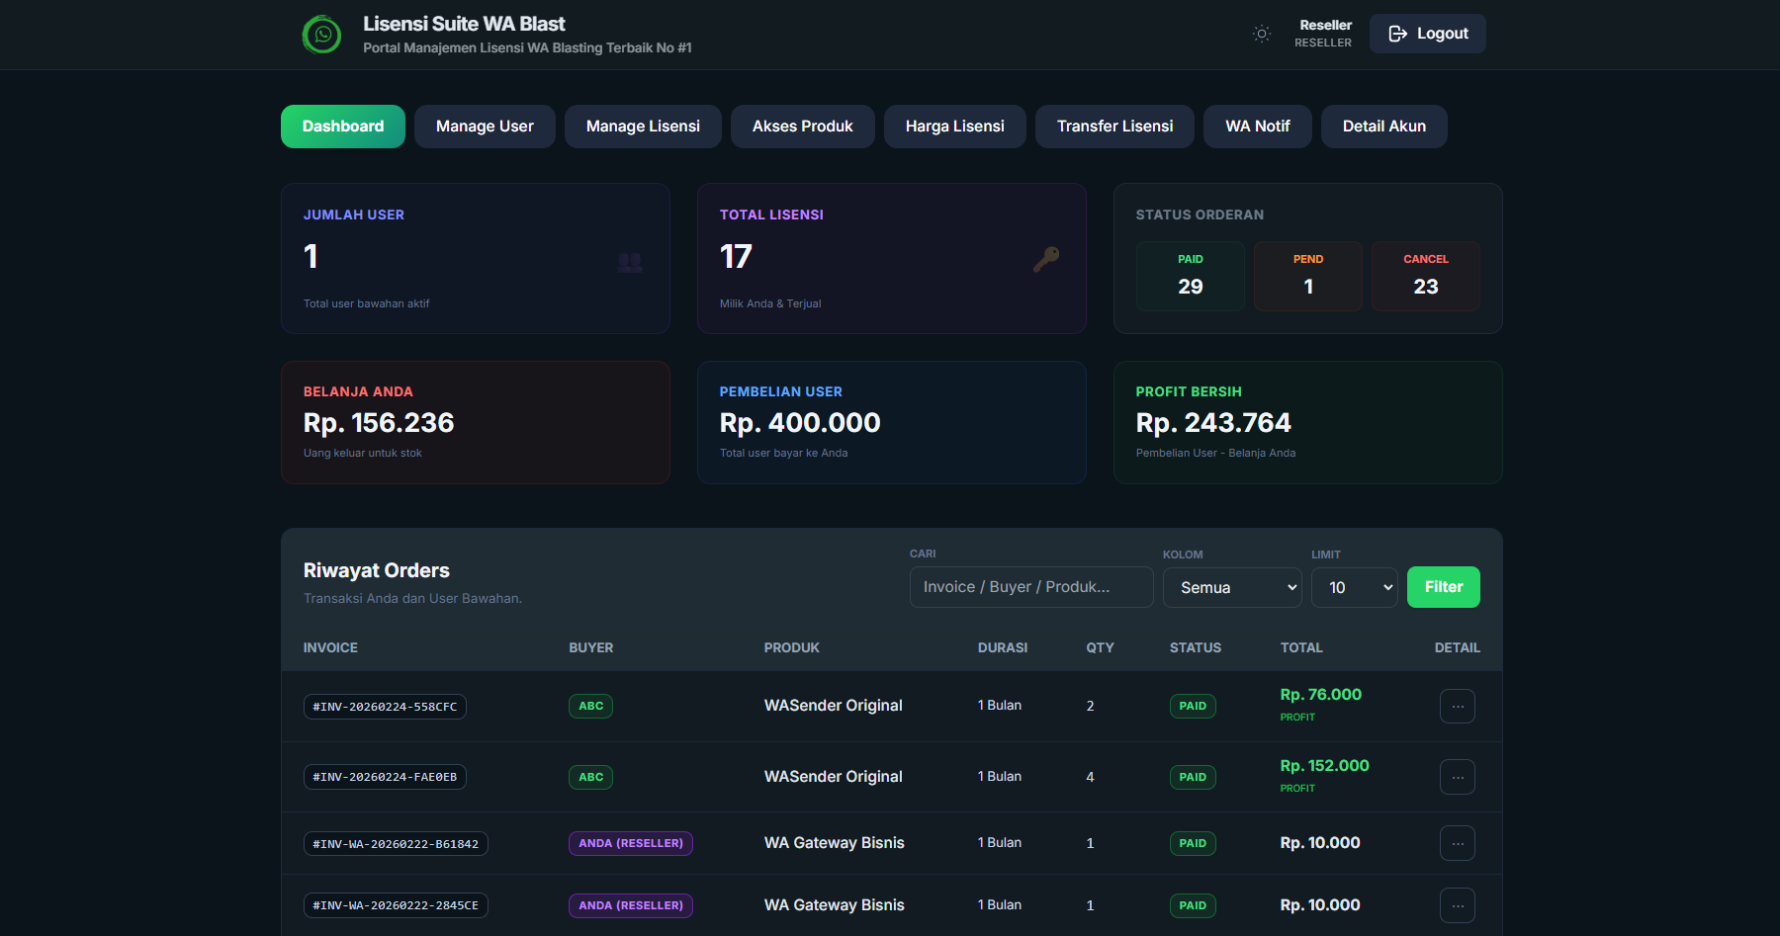1780x936 pixels.
Task: Click the PAID orders status box
Action: point(1190,276)
